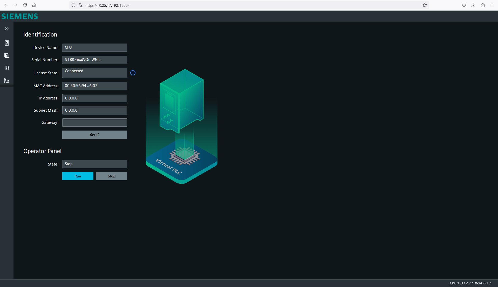Click the Siemens logo
This screenshot has width=498, height=287.
pyautogui.click(x=20, y=16)
